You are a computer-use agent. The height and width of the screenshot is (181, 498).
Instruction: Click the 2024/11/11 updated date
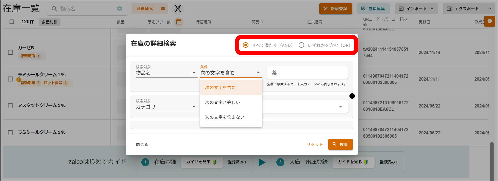click(429, 79)
